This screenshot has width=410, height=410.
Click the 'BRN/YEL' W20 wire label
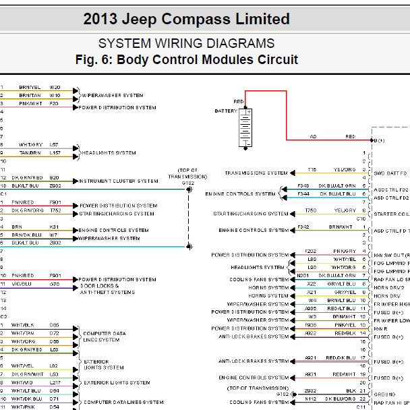pos(30,88)
